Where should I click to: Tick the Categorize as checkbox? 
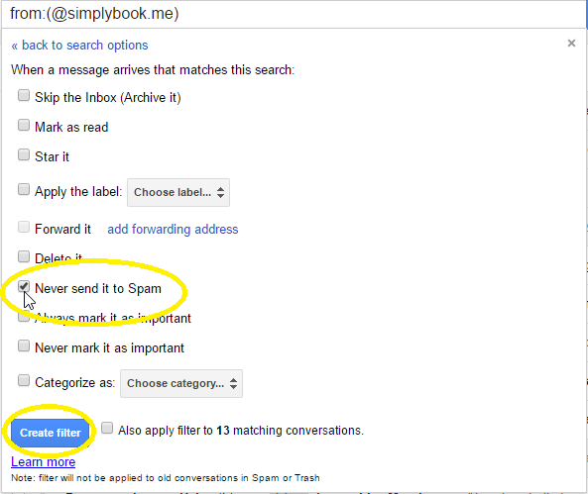[24, 380]
